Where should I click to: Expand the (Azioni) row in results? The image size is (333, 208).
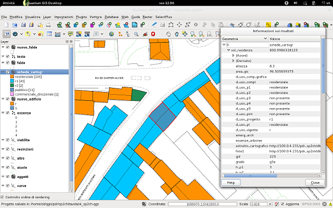coord(233,55)
